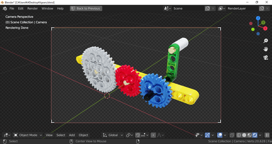Open the object visibility eye dropdown
272x144 pixels.
pyautogui.click(x=199, y=135)
